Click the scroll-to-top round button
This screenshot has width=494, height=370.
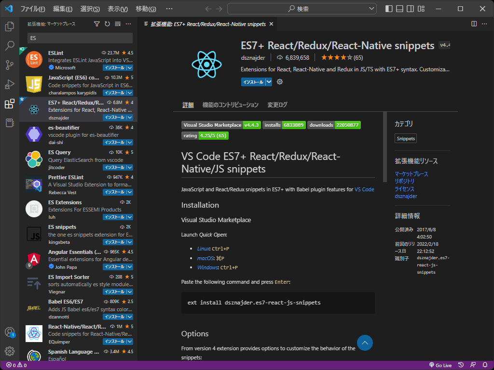click(x=365, y=343)
